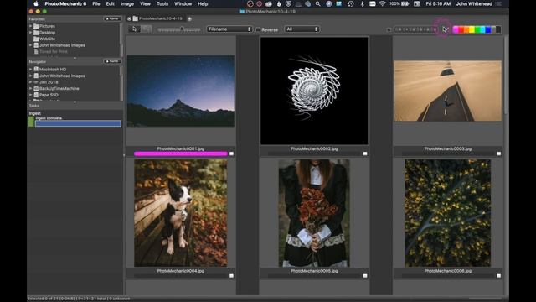The width and height of the screenshot is (536, 302).
Task: Filter by the blue color class swatch
Action: pos(488,30)
